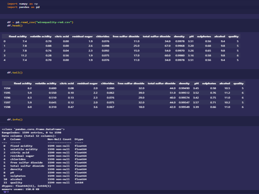Click chlorides value "0.067"
Image resolution: width=259 pixels, height=194 pixels.
[x=110, y=107]
